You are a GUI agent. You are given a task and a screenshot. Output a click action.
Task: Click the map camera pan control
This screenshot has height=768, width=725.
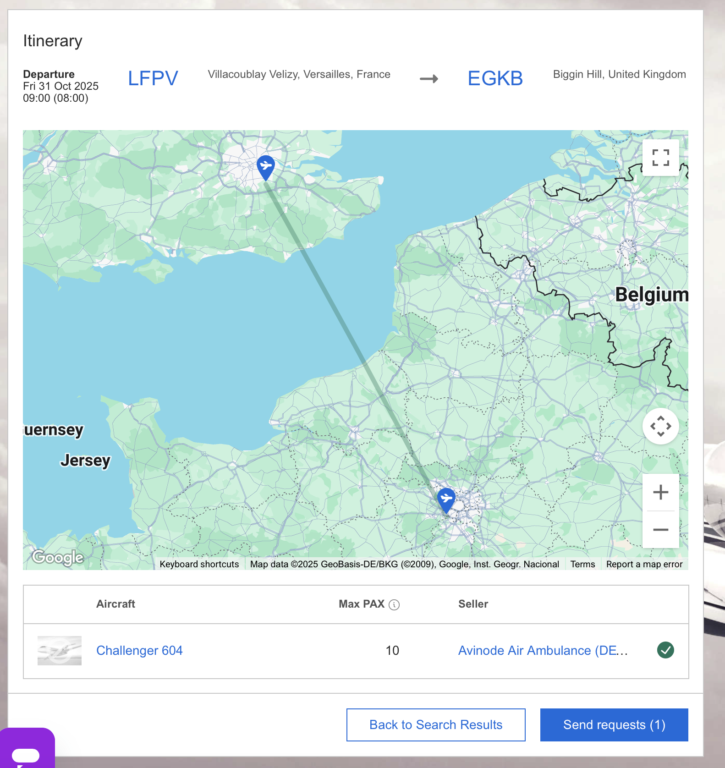(660, 426)
